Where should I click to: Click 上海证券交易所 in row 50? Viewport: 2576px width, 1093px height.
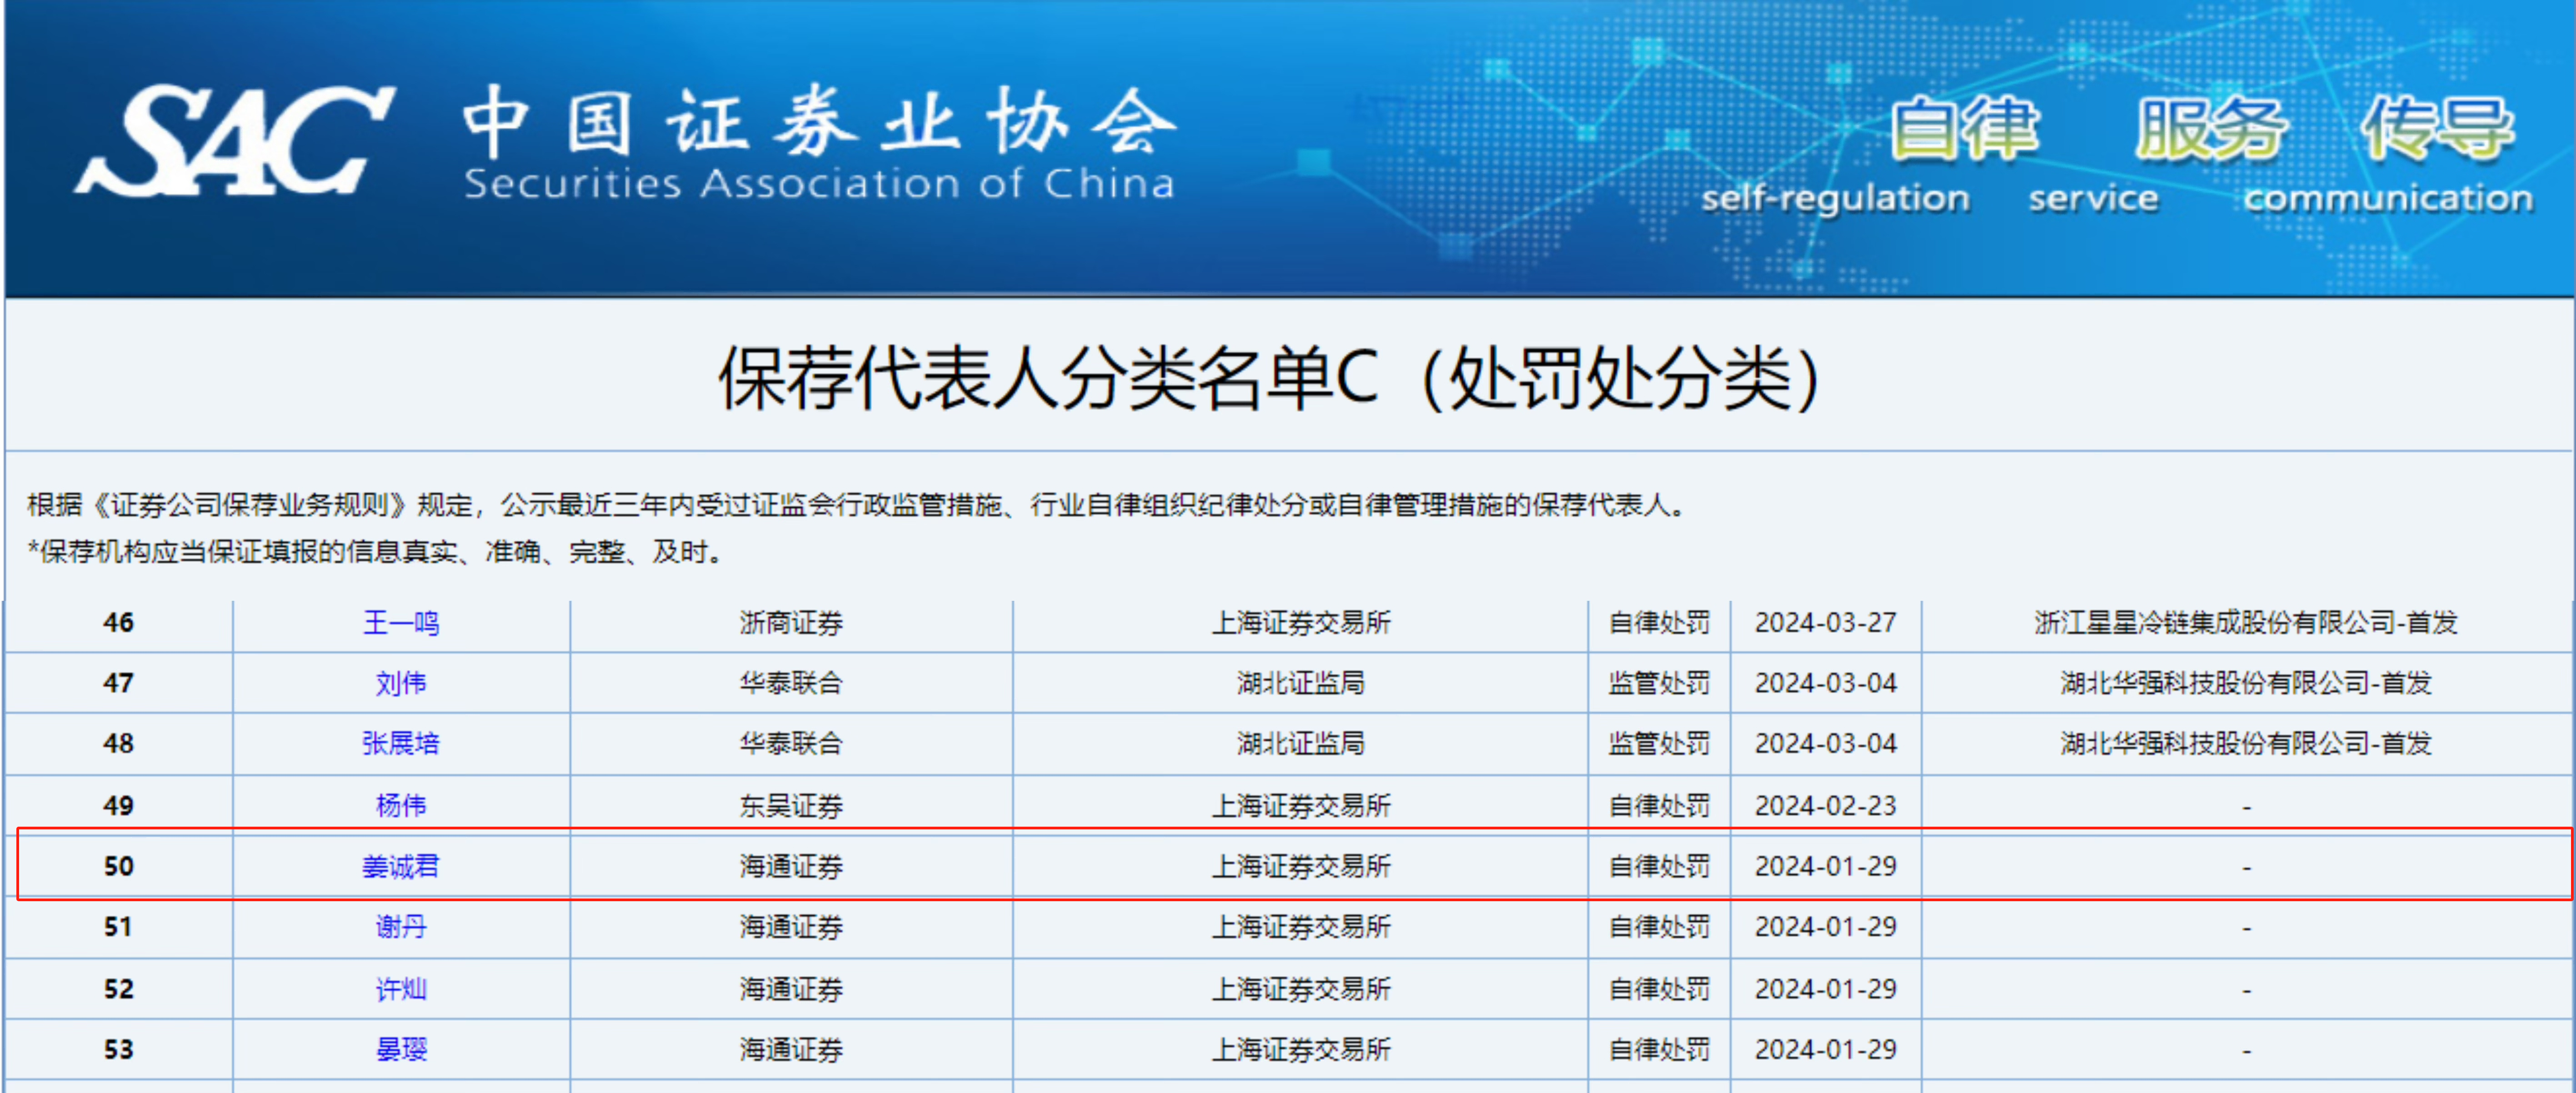1301,866
